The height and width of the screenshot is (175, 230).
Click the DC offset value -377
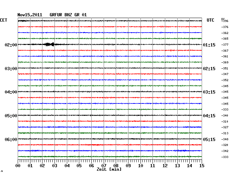(x=225, y=45)
